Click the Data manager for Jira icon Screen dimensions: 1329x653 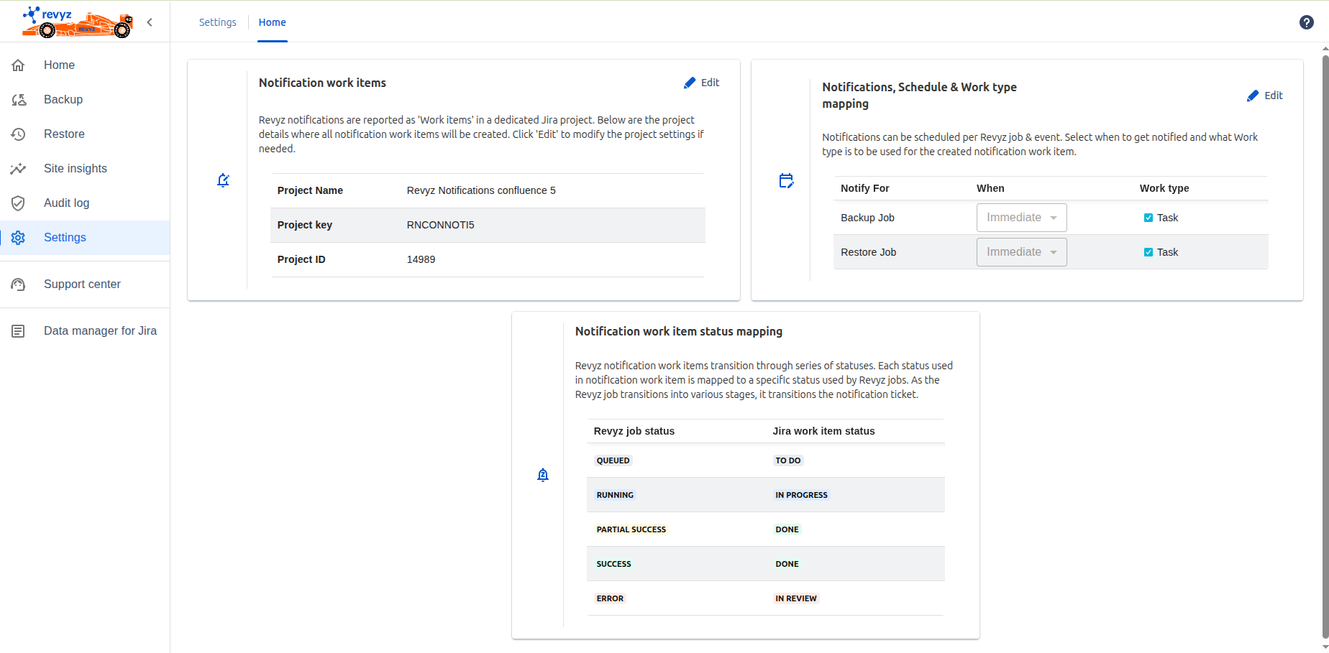[x=19, y=331]
